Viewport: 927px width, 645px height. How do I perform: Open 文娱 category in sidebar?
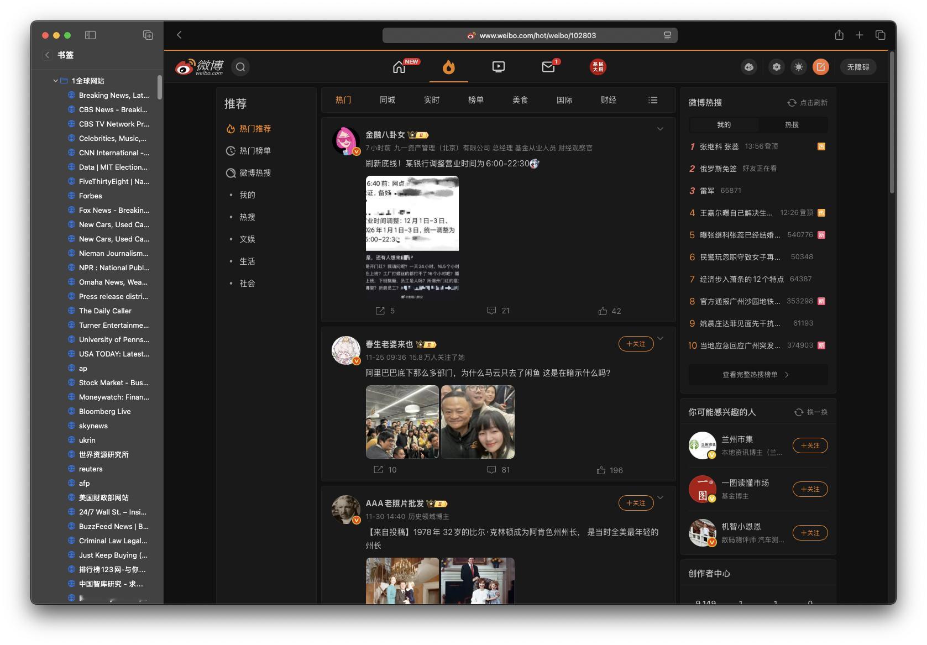[247, 239]
